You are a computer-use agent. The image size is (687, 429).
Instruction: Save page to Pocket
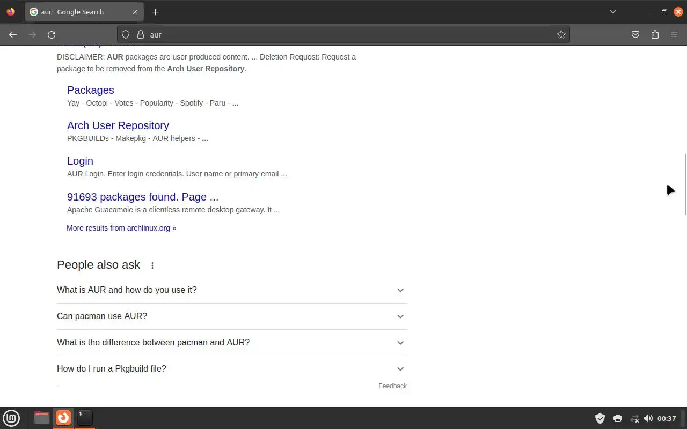(x=635, y=34)
